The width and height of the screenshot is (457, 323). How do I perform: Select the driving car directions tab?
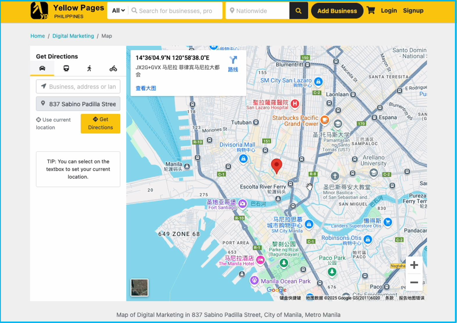coord(42,68)
